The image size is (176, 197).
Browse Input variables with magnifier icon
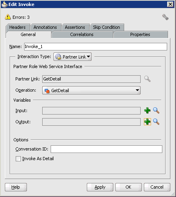click(x=156, y=111)
